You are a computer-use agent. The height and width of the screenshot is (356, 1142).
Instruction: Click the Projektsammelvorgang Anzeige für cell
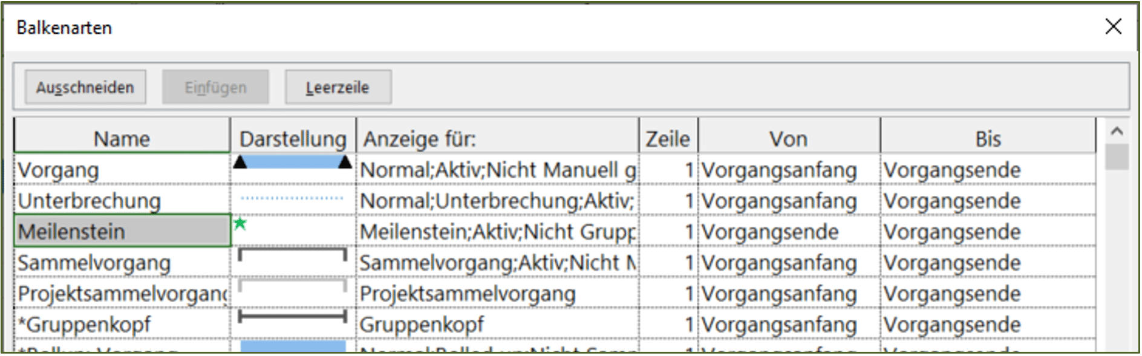498,293
